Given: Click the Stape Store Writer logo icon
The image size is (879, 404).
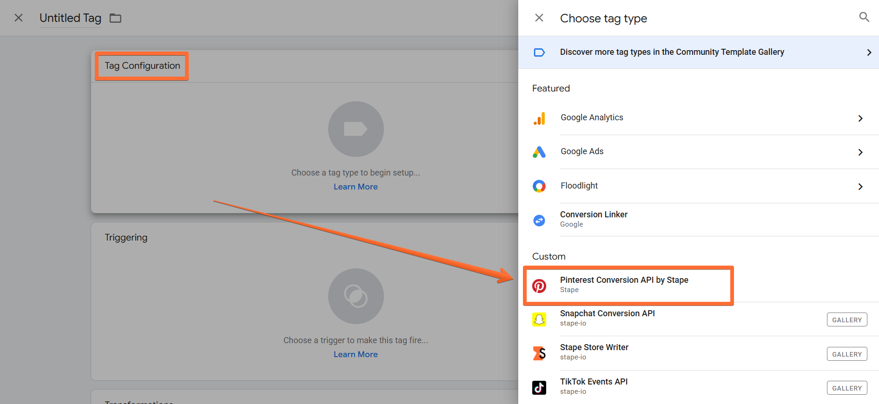Looking at the screenshot, I should (539, 353).
